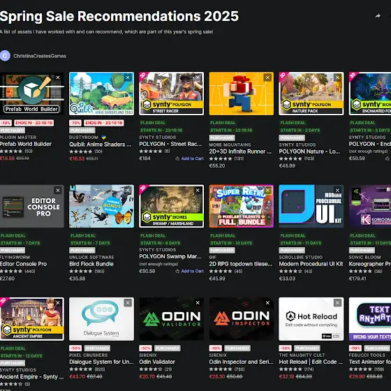Click the X on the Modern Procedural UI Kit thumbnail
The image size is (391, 391).
[337, 190]
